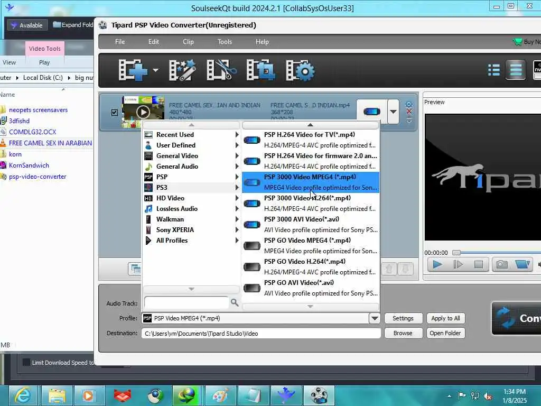
Task: Click the properties icon below file list
Action: pos(135,269)
